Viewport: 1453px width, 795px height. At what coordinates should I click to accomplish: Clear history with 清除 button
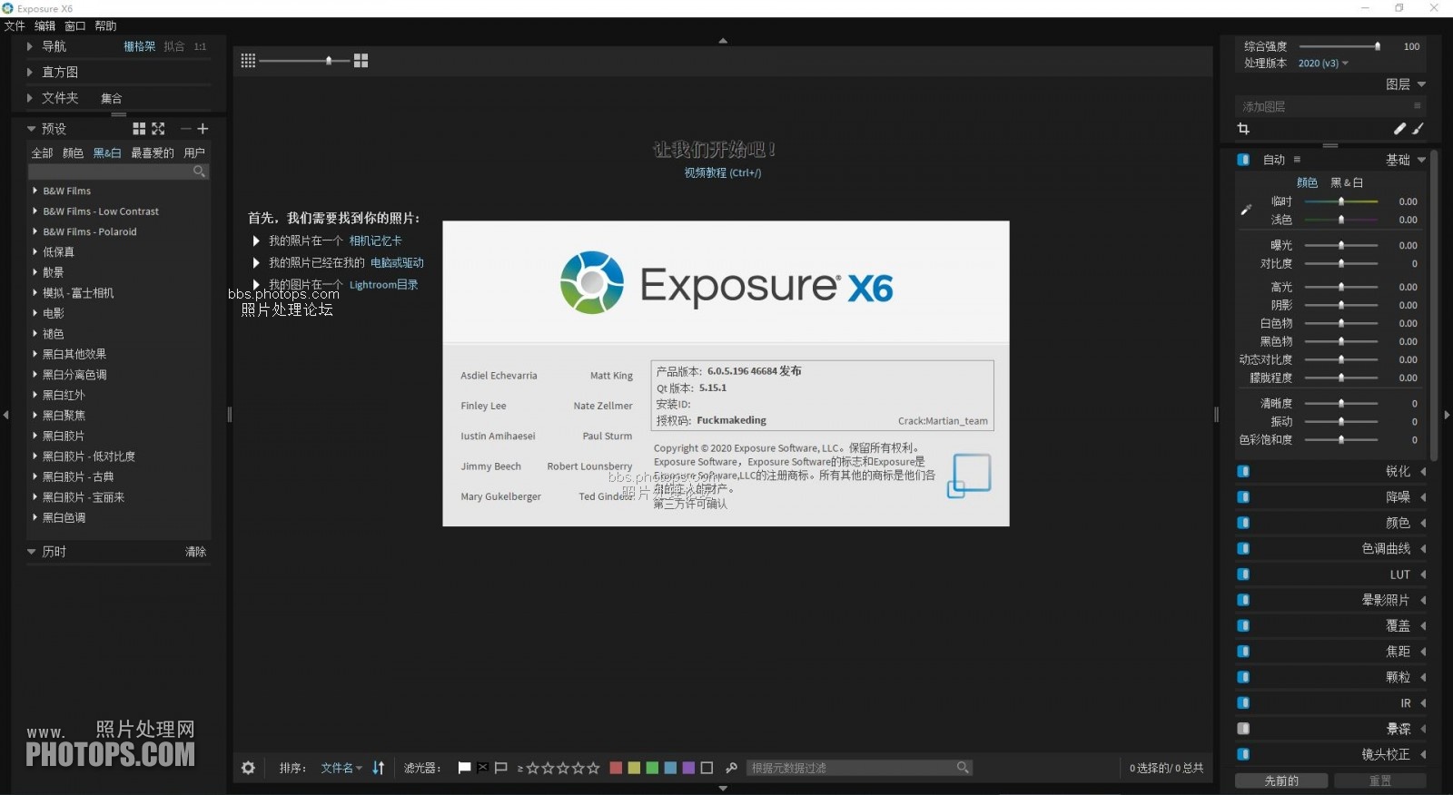195,552
